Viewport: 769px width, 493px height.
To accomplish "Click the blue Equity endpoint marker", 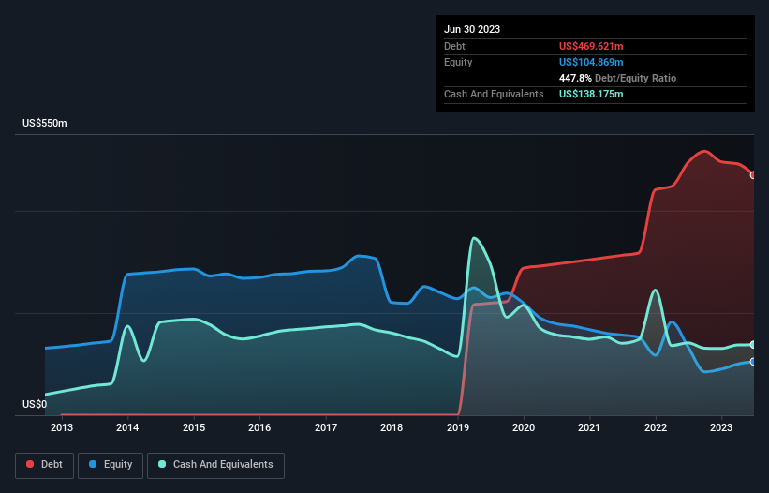I will [753, 362].
